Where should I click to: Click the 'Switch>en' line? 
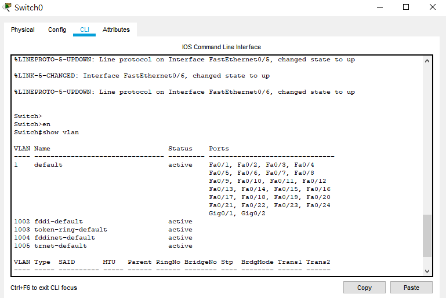(32, 124)
